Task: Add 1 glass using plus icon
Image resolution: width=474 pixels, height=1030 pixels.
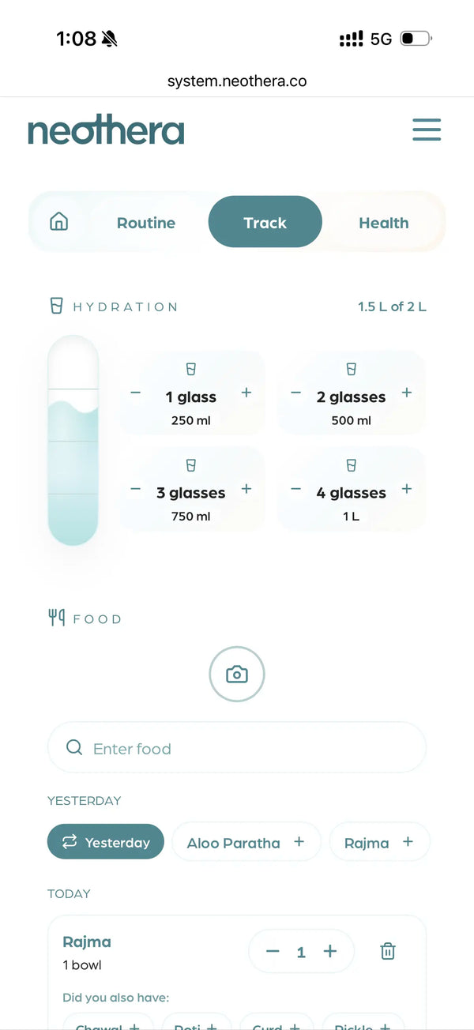Action: [x=246, y=393]
